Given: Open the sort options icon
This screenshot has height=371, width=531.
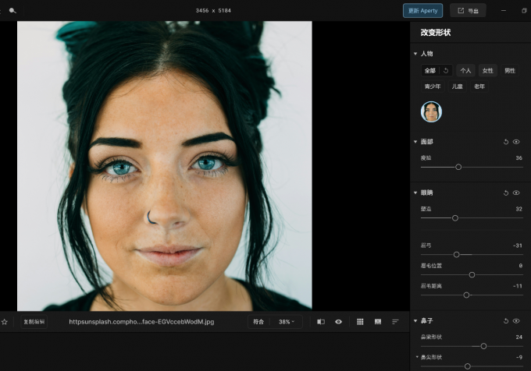Looking at the screenshot, I should (x=395, y=322).
